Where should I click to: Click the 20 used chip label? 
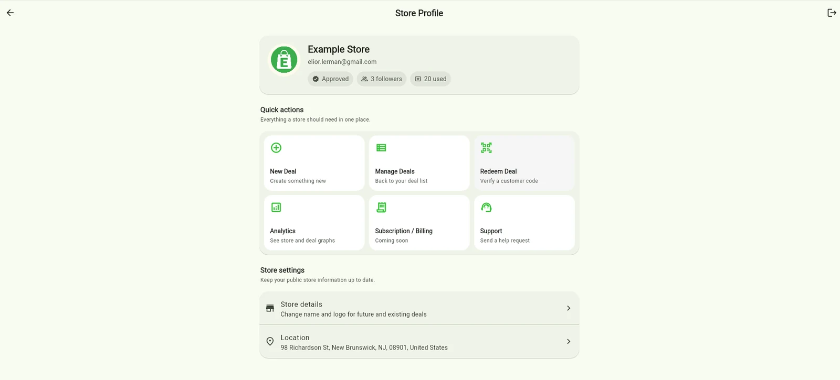pyautogui.click(x=435, y=79)
